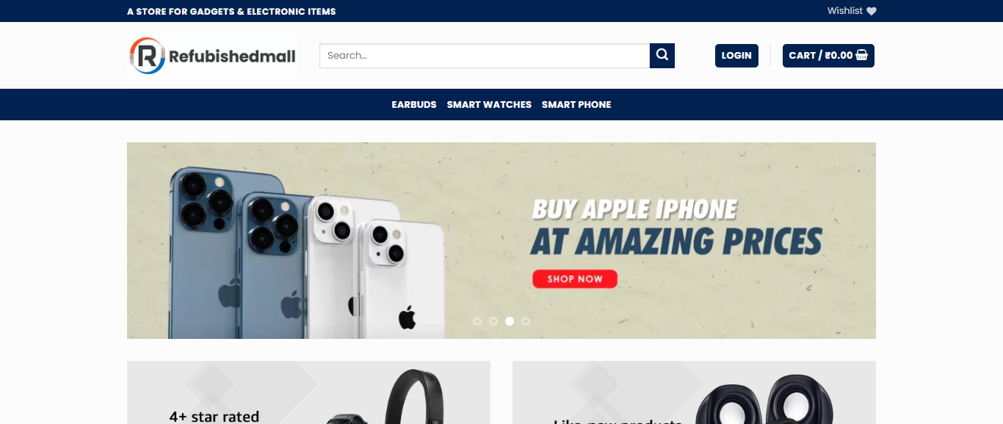Open the Smart Watches menu item
This screenshot has width=1003, height=424.
coord(489,105)
